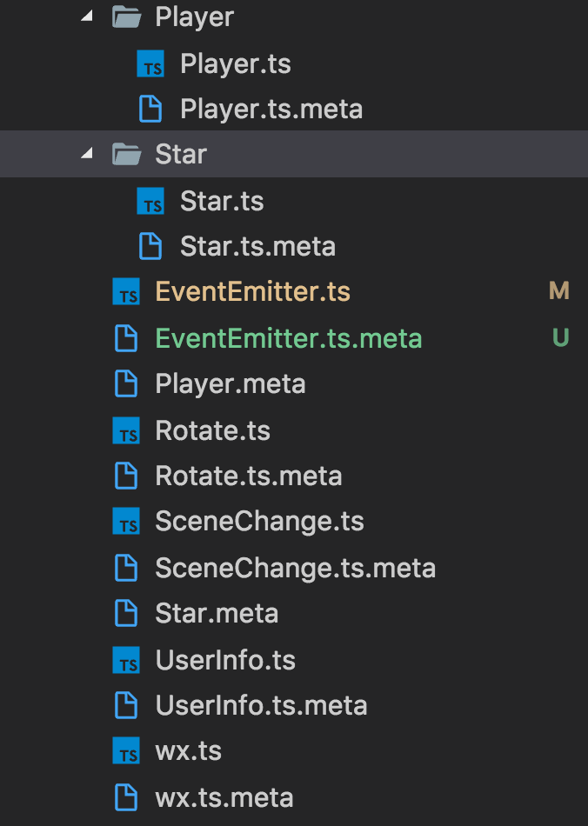Click the file icon beside Player.ts.meta

point(151,110)
